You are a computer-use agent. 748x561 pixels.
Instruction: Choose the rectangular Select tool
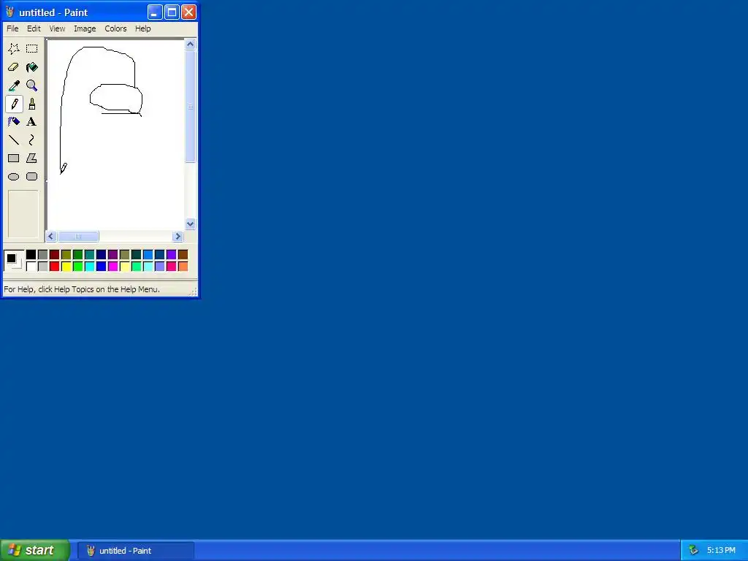click(x=31, y=49)
